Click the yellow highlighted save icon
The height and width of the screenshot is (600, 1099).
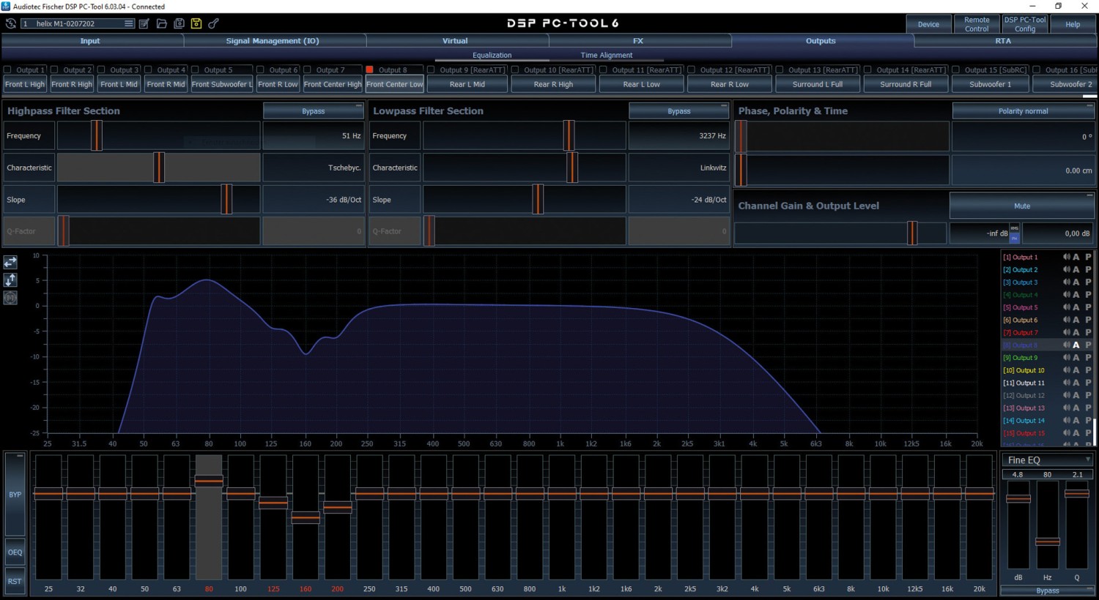[196, 23]
